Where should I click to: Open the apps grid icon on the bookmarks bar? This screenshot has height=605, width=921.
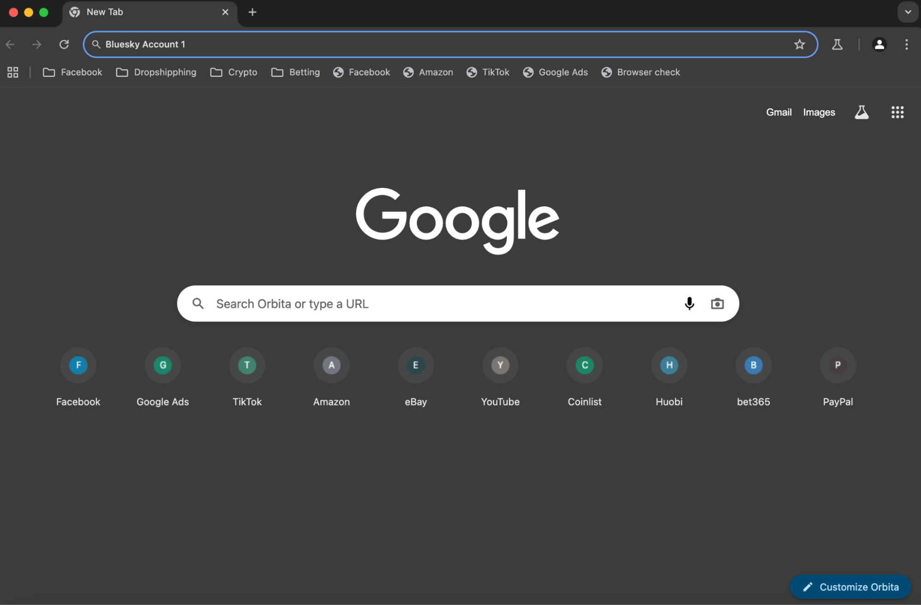pos(13,72)
